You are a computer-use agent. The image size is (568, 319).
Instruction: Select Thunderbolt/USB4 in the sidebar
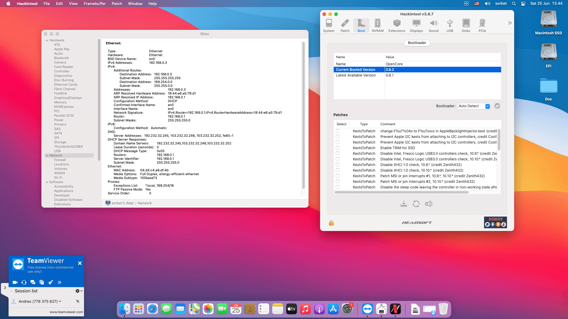coord(68,147)
